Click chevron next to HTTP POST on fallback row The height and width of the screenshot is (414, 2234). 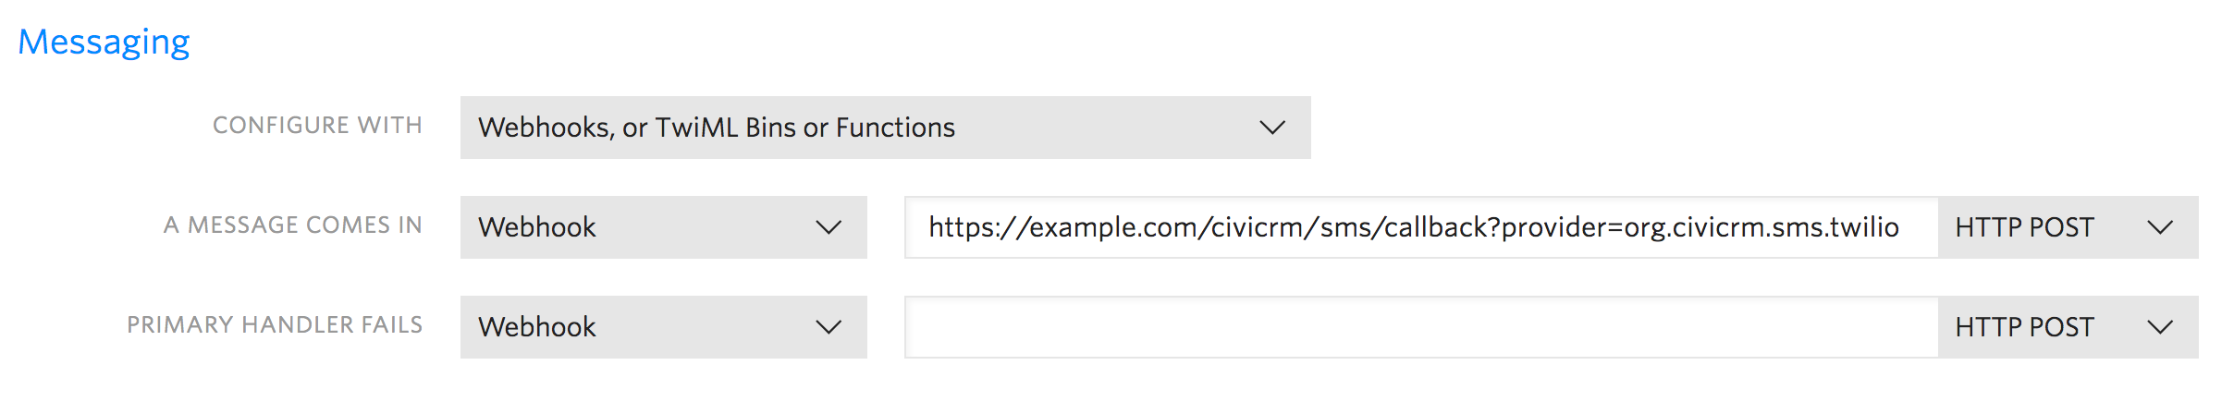click(2160, 327)
